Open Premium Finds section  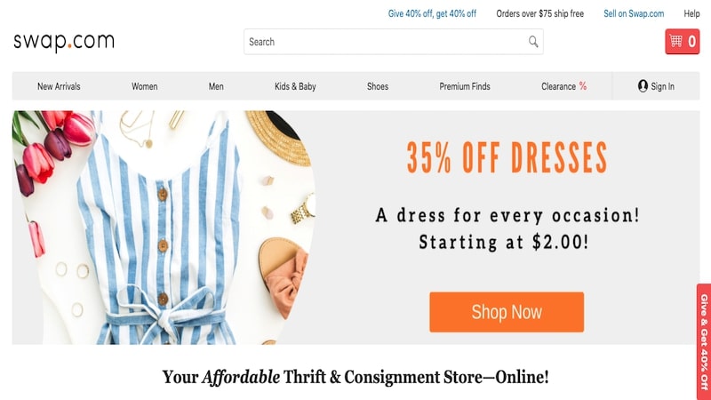click(465, 86)
